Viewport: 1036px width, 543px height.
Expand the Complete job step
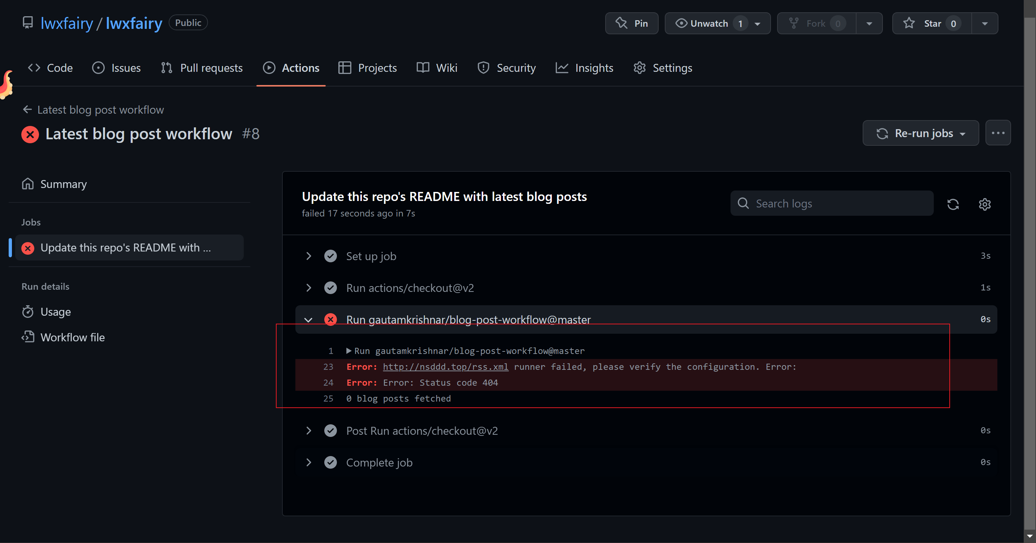tap(309, 462)
